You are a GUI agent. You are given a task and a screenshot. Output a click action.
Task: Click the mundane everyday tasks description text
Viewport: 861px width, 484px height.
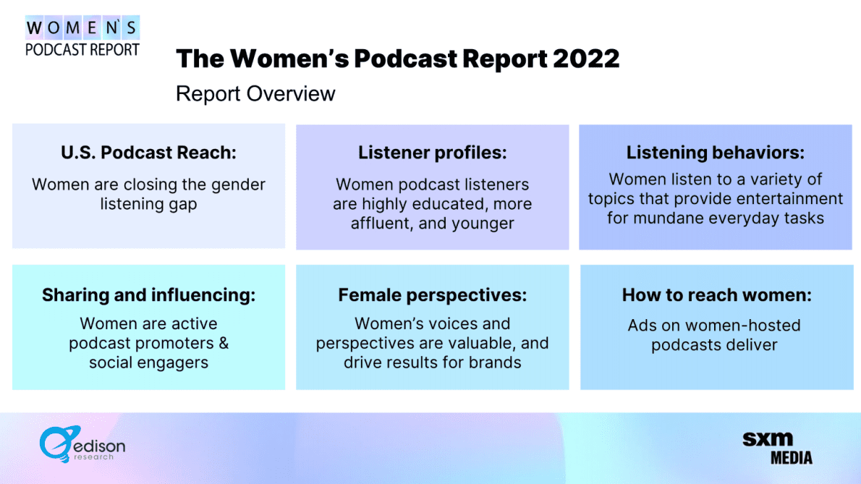pos(715,198)
